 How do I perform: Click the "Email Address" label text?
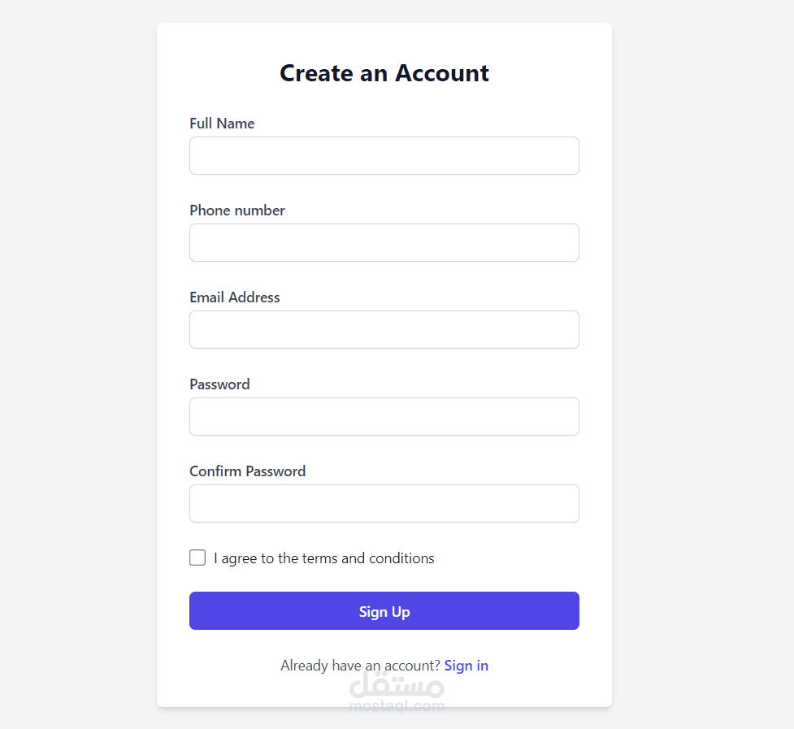click(x=235, y=297)
